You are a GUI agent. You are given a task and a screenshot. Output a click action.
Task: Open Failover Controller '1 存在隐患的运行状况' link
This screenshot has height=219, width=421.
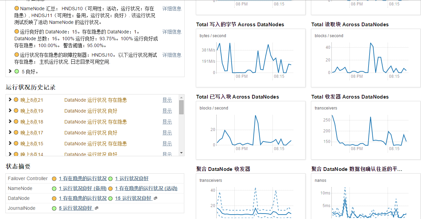coord(83,178)
